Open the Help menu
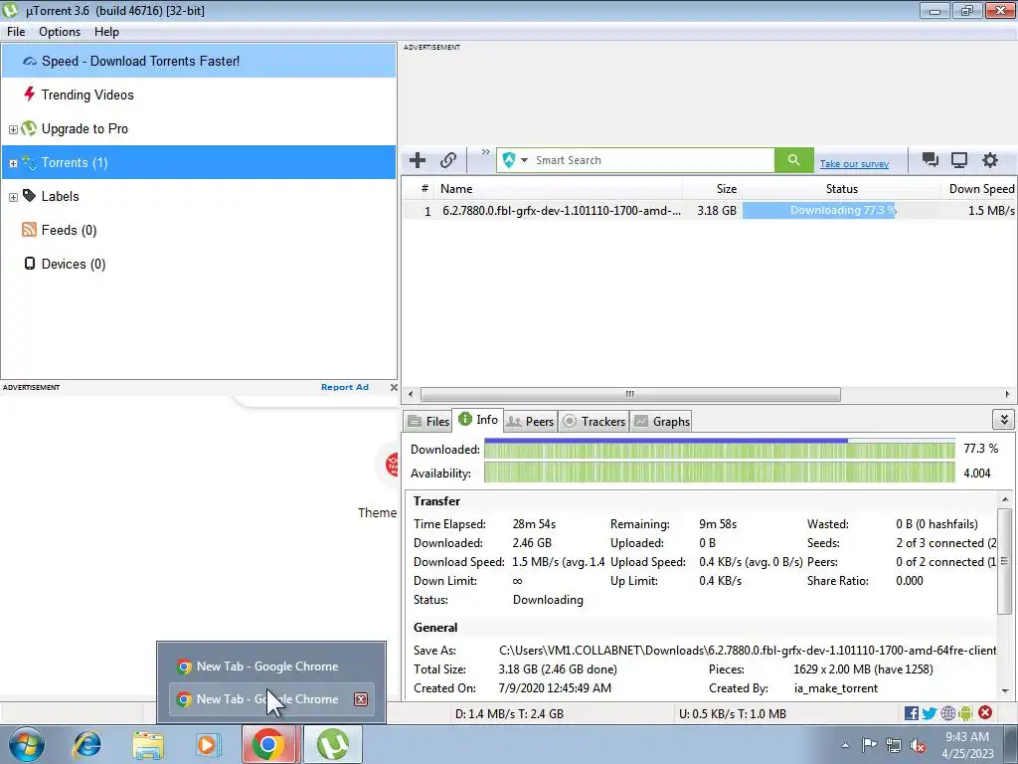This screenshot has width=1018, height=764. pyautogui.click(x=106, y=32)
